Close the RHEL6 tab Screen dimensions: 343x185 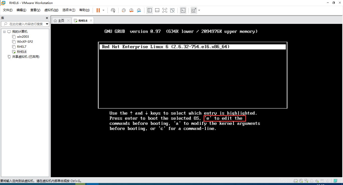(91, 21)
